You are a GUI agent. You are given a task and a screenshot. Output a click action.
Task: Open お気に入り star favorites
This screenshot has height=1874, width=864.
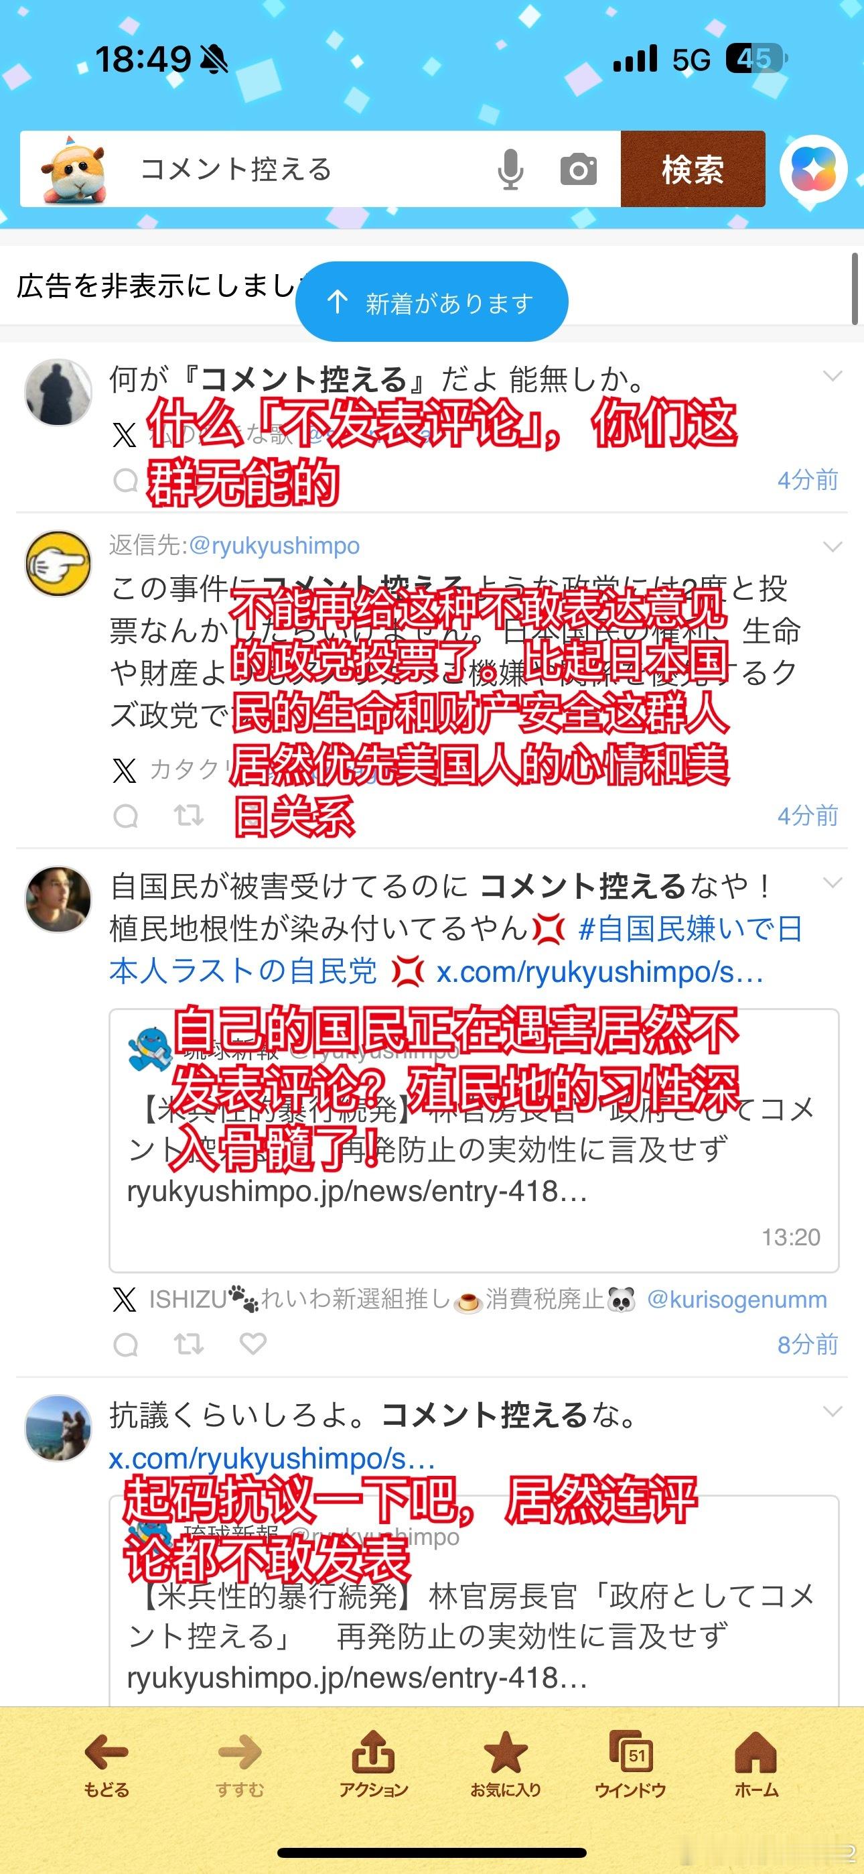pyautogui.click(x=506, y=1764)
